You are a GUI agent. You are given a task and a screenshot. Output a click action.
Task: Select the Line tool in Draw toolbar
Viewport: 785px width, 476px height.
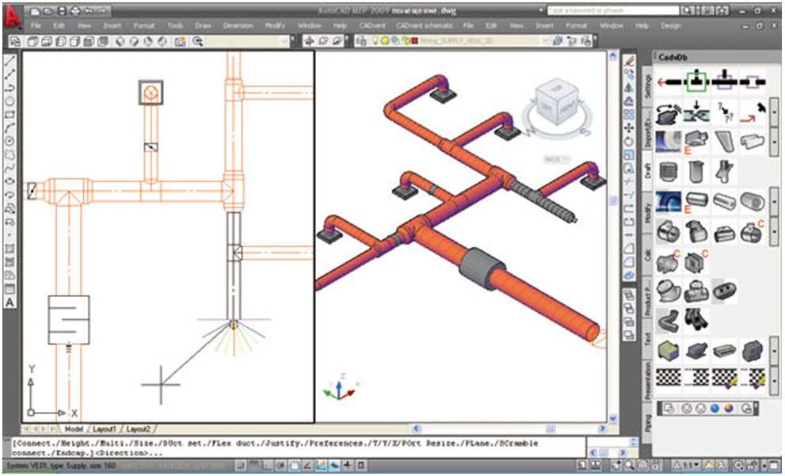(10, 61)
